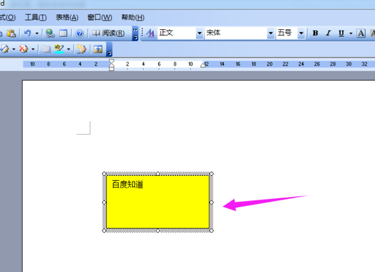This screenshot has height=272, width=375.
Task: Click the Undo arrow icon
Action: pos(27,33)
